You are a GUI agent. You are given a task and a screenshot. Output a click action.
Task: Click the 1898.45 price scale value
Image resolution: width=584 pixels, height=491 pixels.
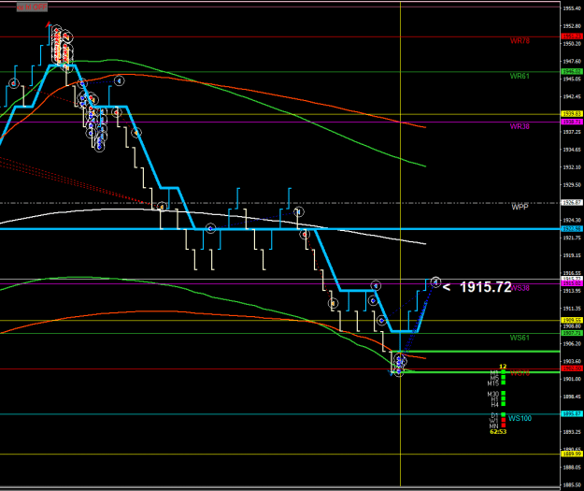pos(572,397)
